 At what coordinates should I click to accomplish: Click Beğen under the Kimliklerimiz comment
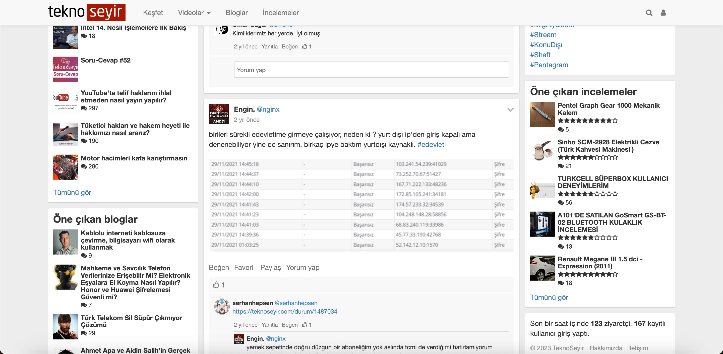tap(290, 47)
